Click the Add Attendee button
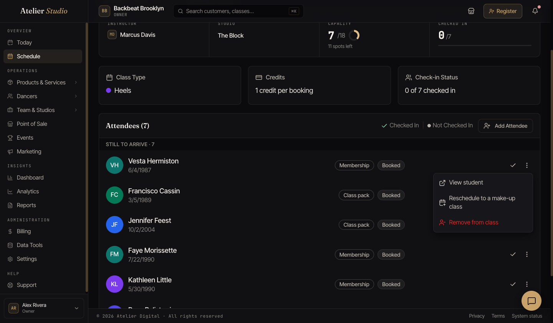 pos(505,126)
